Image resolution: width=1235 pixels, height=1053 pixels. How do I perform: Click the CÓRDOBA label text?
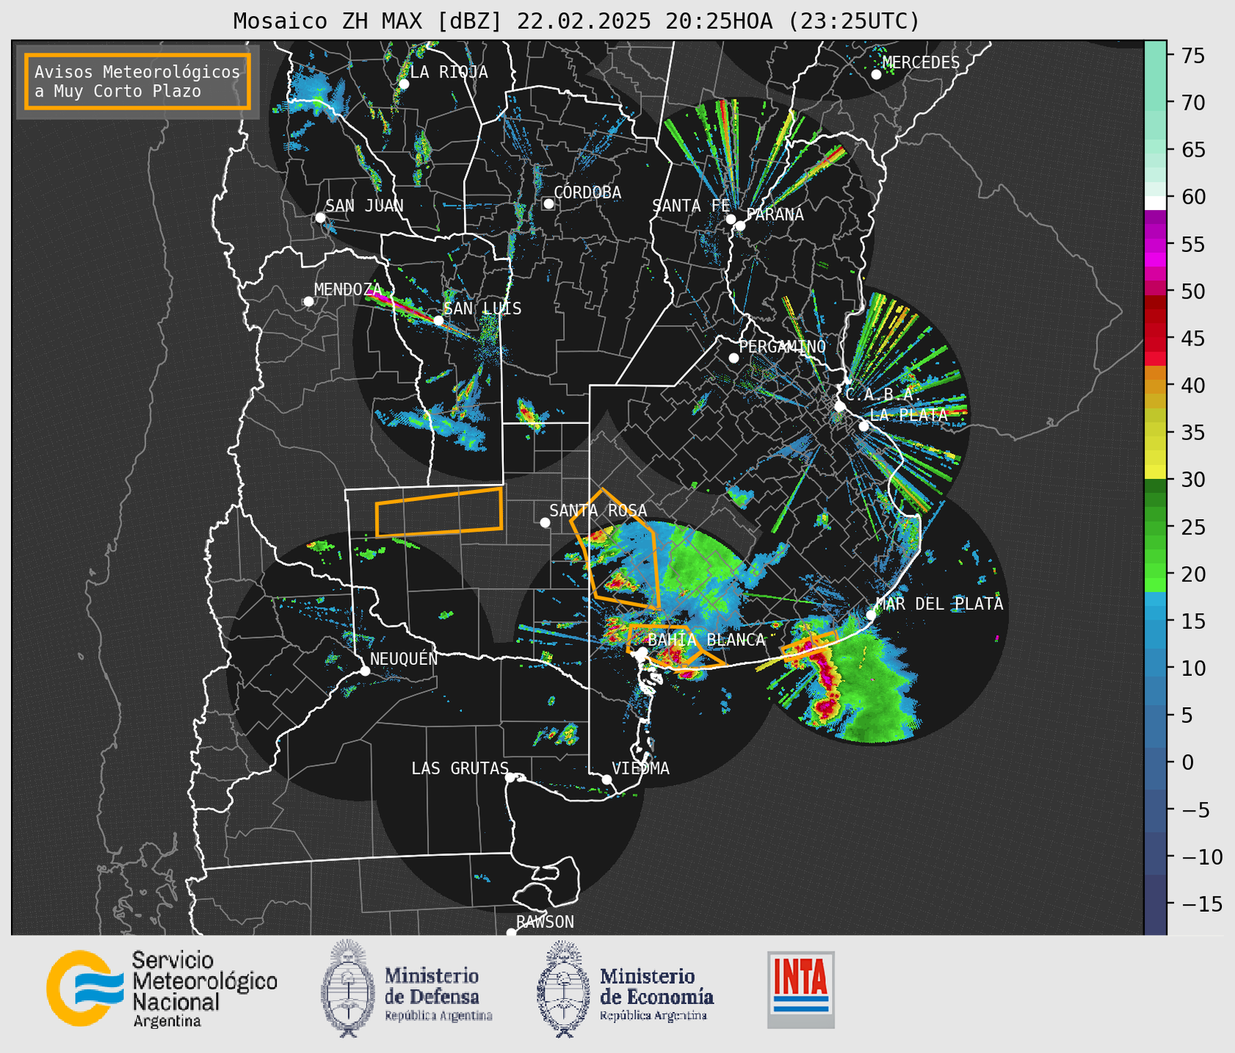(588, 193)
